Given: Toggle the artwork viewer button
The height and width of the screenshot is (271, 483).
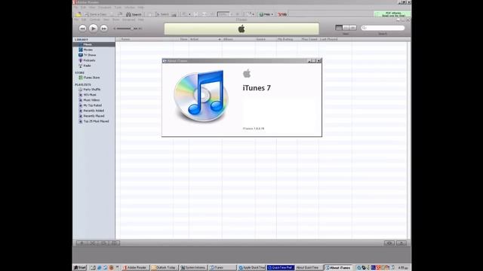Looking at the screenshot, I should point(114,242).
